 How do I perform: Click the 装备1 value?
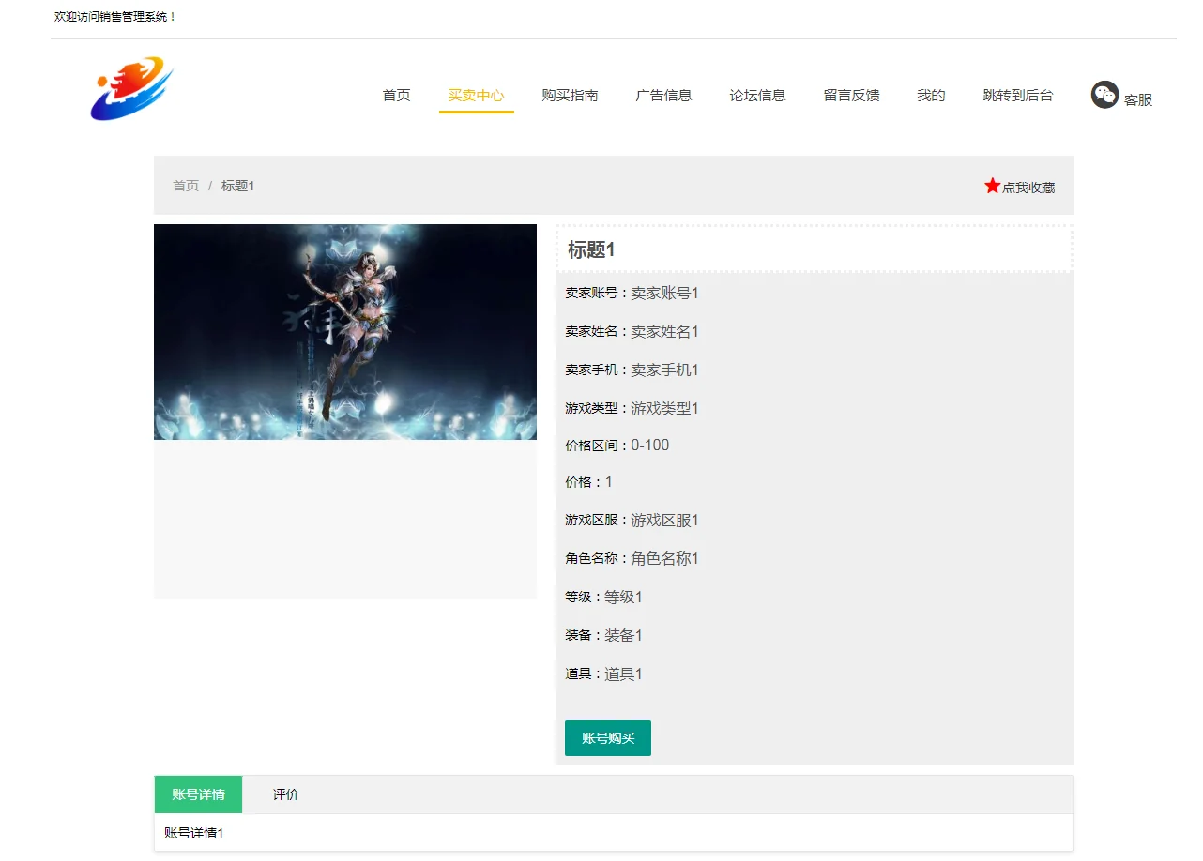623,635
